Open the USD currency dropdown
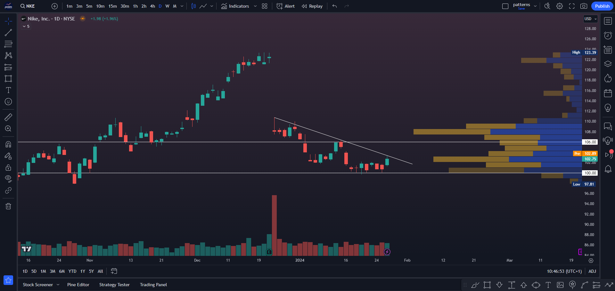Viewport: 615px width, 291px height. point(590,19)
